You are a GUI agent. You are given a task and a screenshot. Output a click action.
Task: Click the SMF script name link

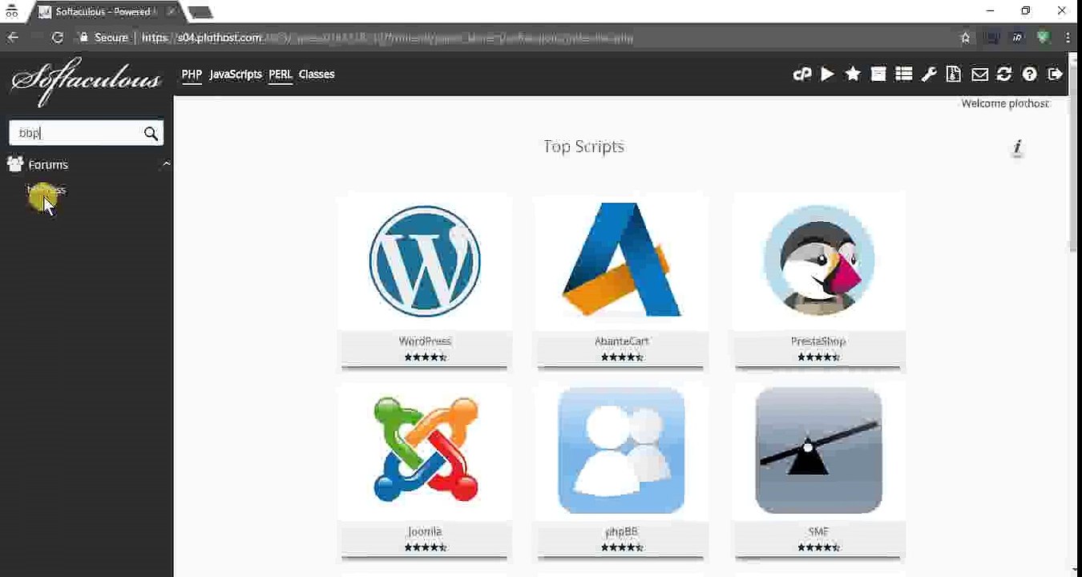[x=818, y=531]
